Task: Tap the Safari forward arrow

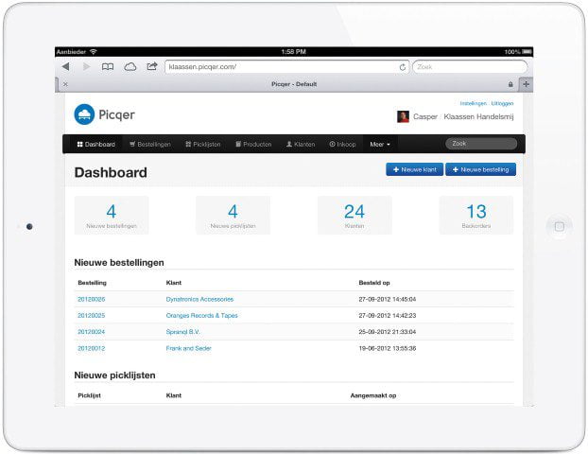Action: [x=87, y=67]
